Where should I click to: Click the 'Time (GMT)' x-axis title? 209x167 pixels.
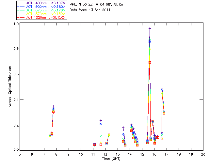click(x=111, y=159)
